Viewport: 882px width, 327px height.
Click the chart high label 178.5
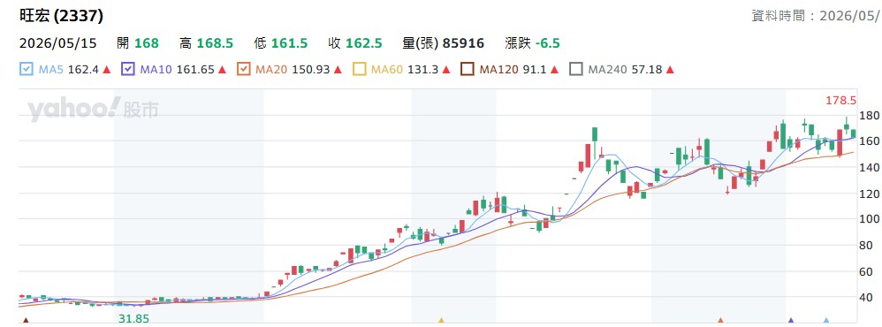840,101
